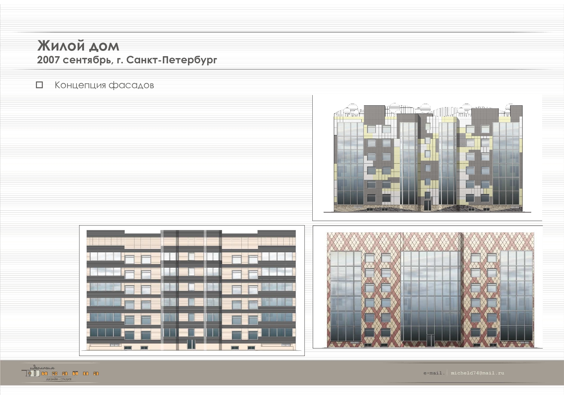Select the subtitle '2007 сентябрь, г. Санкт-Петербург'

127,60
